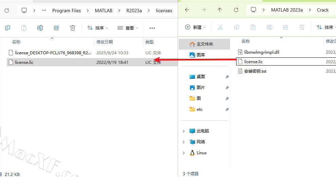The image size is (336, 177).
Task: Click the rename icon in Crack window toolbar
Action: pos(269,27)
